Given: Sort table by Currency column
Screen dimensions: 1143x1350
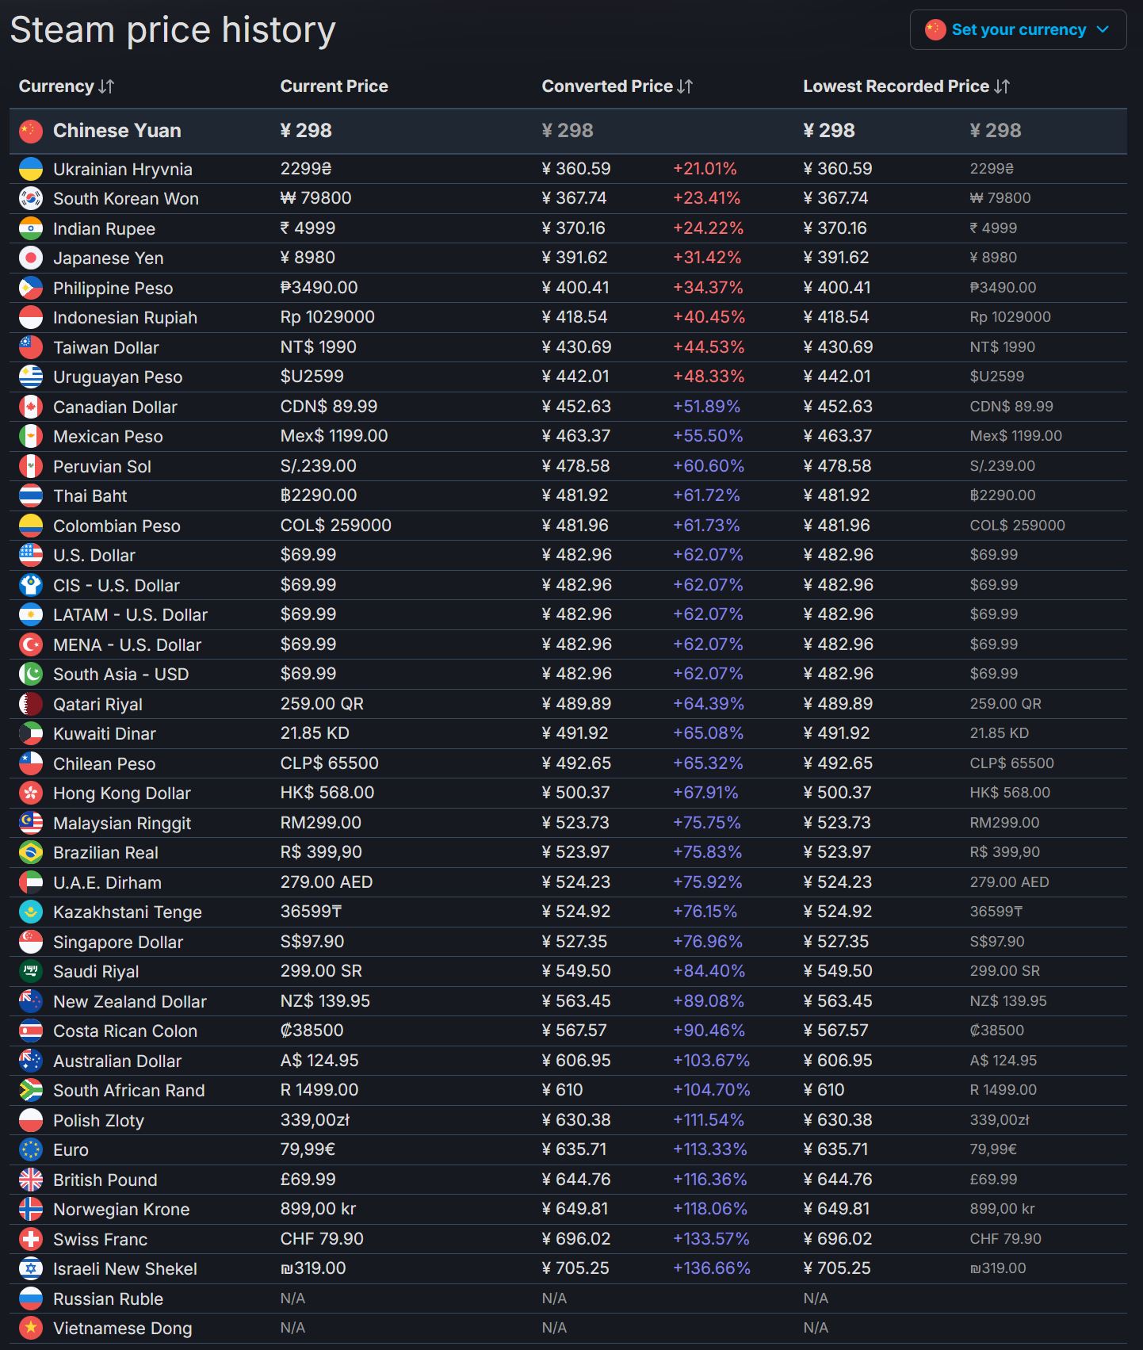Looking at the screenshot, I should click(x=67, y=86).
